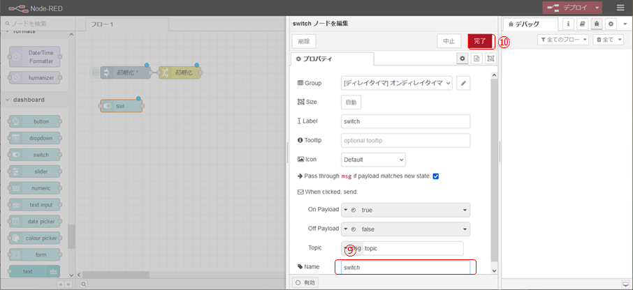Screen dimensions: 633x290
Task: Toggle the 有効 enabled state button
Action: point(306,282)
